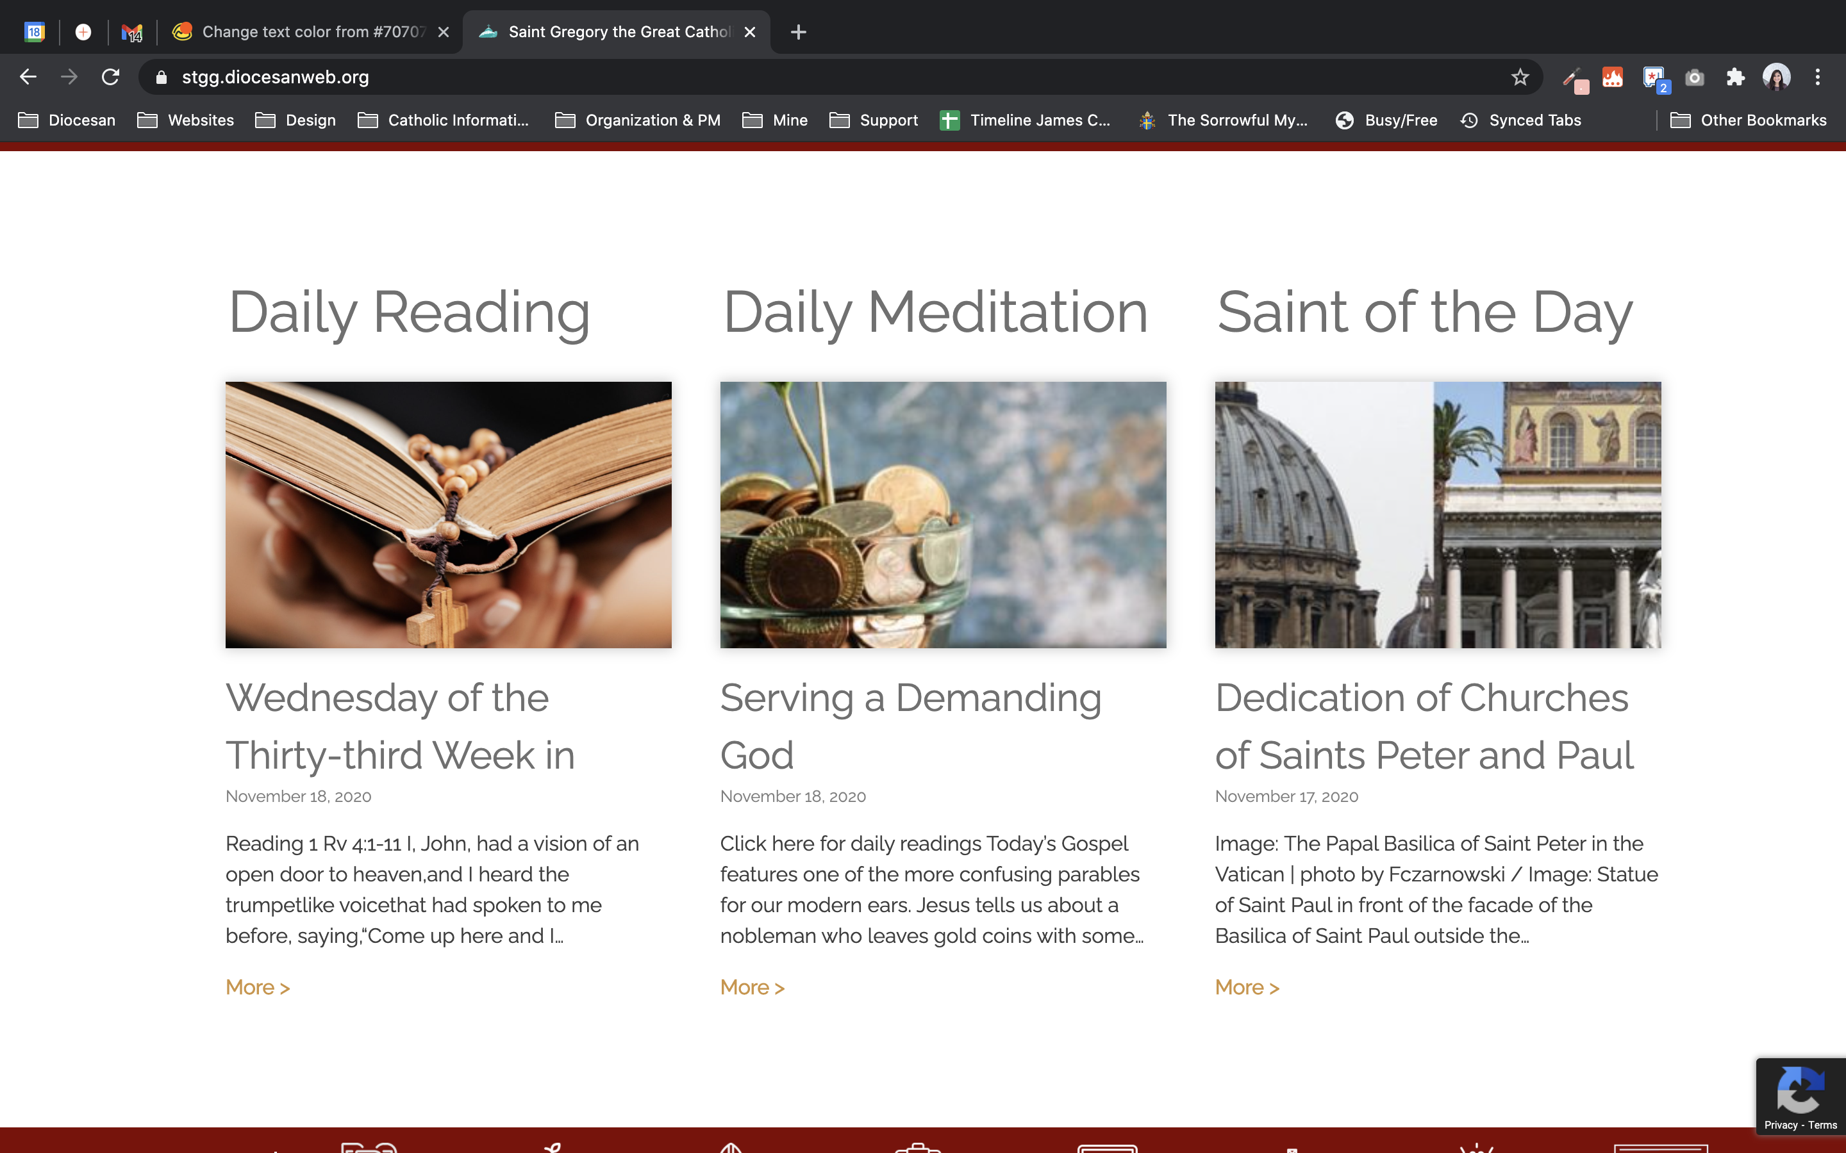The width and height of the screenshot is (1846, 1153).
Task: Open the Chrome three-dot menu
Action: pos(1818,77)
